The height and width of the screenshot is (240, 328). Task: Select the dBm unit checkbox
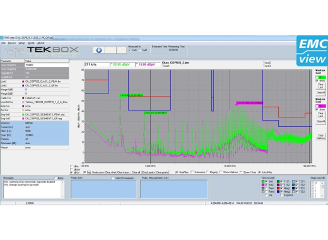coord(71,166)
